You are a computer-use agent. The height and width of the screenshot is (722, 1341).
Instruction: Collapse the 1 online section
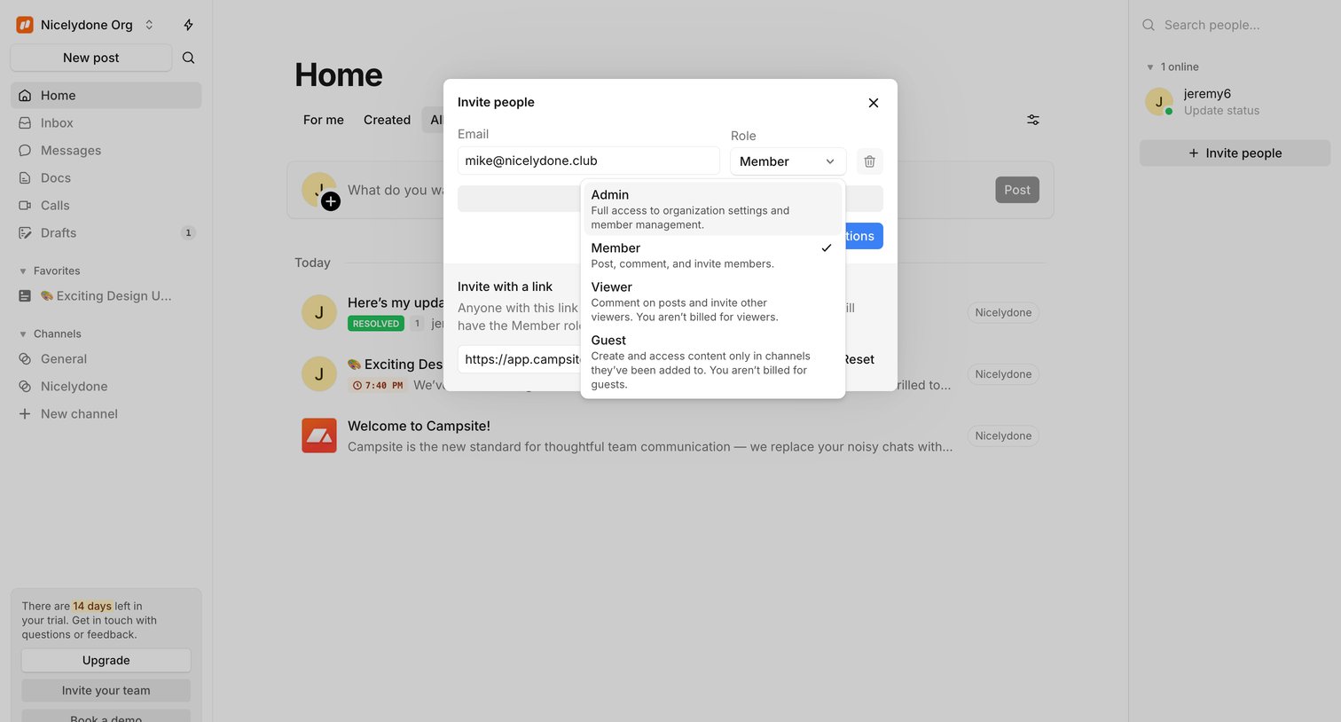tap(1172, 67)
